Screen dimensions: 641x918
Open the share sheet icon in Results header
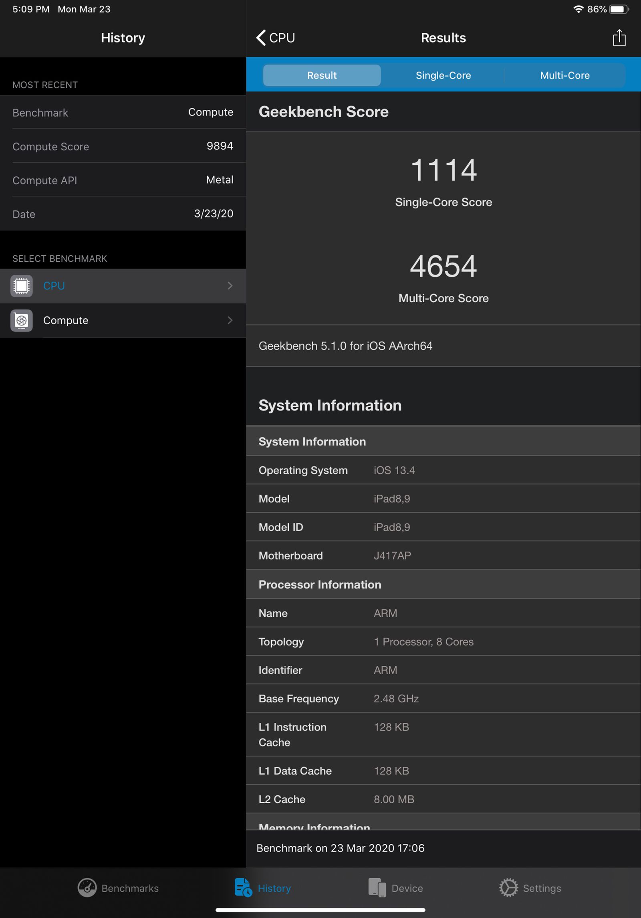[619, 38]
